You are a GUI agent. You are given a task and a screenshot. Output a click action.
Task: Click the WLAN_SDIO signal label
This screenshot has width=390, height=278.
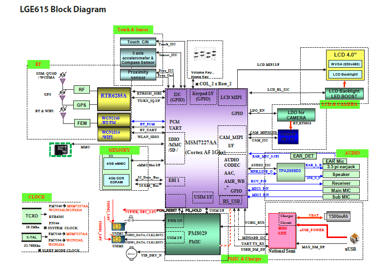tap(148, 137)
